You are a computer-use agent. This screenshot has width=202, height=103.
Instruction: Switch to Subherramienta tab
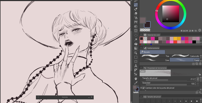[x=151, y=48]
